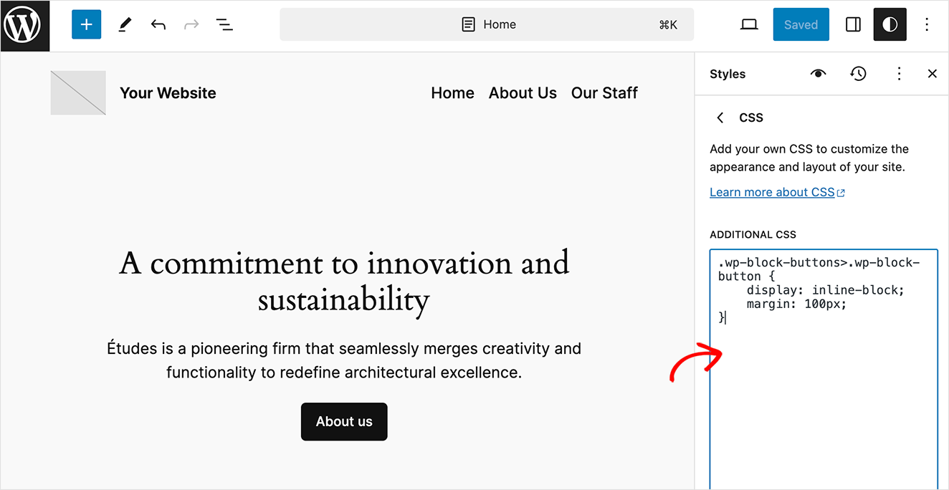Open the Document Overview list view
This screenshot has width=949, height=490.
click(x=224, y=24)
